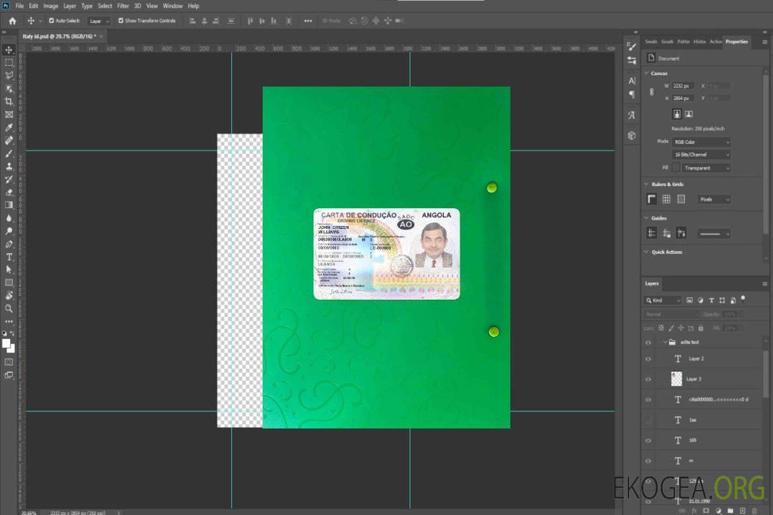The height and width of the screenshot is (515, 773).
Task: Select the Gradient tool
Action: pos(9,205)
